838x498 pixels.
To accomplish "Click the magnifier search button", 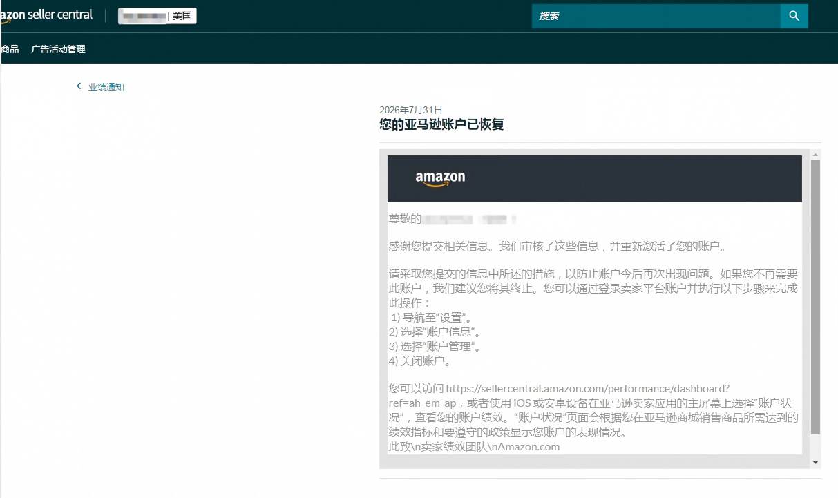I will point(794,16).
